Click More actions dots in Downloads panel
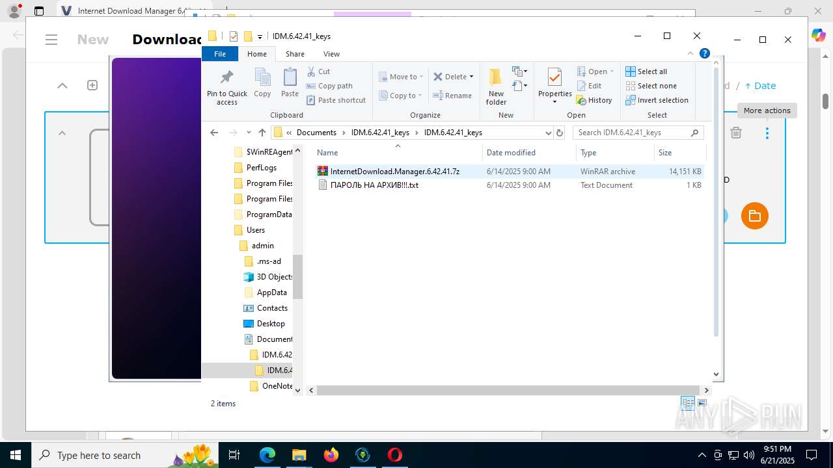 click(x=767, y=133)
